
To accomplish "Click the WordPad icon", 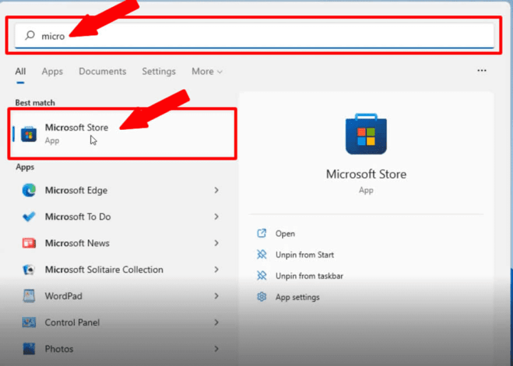I will [x=29, y=296].
